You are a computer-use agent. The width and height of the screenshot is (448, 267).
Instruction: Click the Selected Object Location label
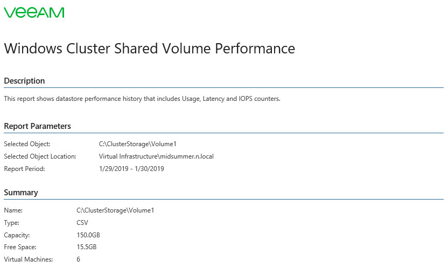tap(40, 156)
